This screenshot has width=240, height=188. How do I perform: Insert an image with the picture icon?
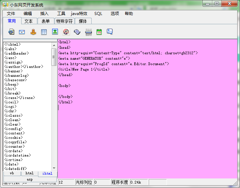pyautogui.click(x=55, y=32)
